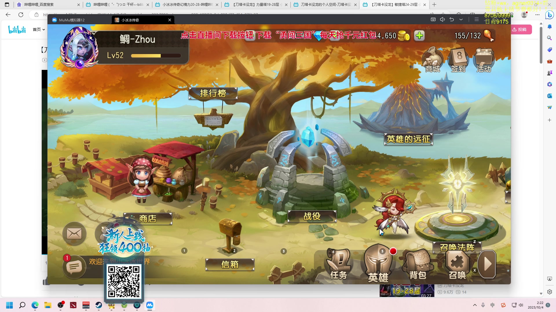Image resolution: width=556 pixels, height=312 pixels.
Task: Open Edge tab actions menu
Action: point(7,5)
